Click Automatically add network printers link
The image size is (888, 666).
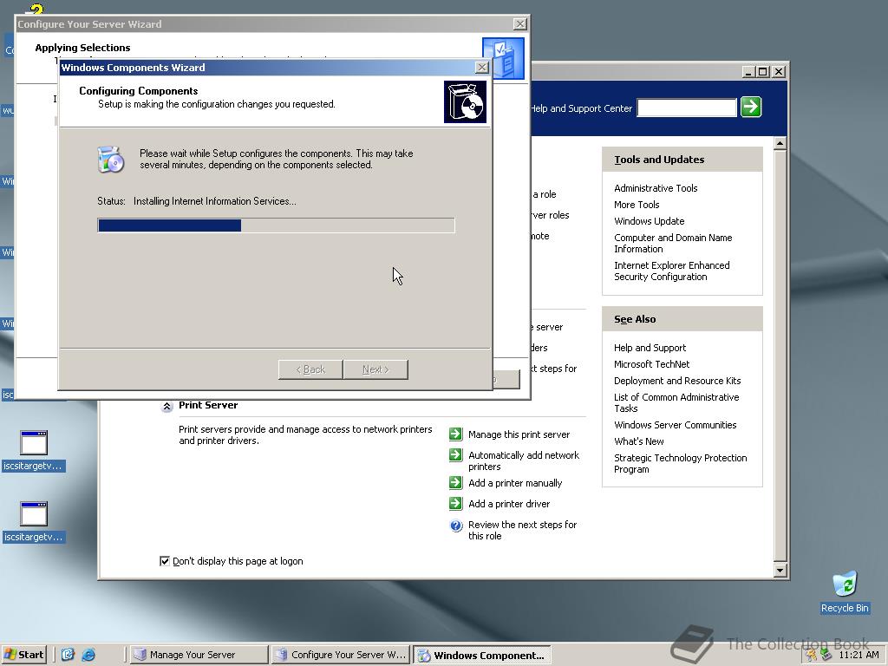[523, 460]
